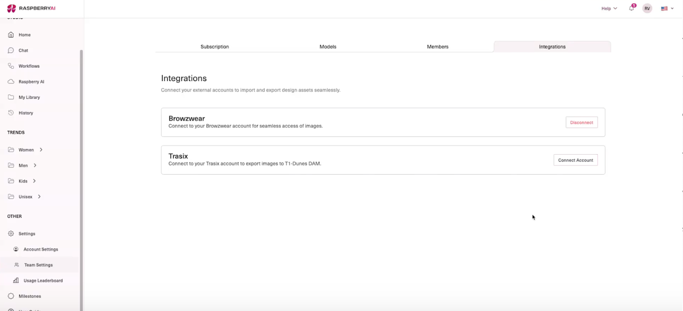Click the Settings gear icon
This screenshot has height=311, width=683.
11,233
